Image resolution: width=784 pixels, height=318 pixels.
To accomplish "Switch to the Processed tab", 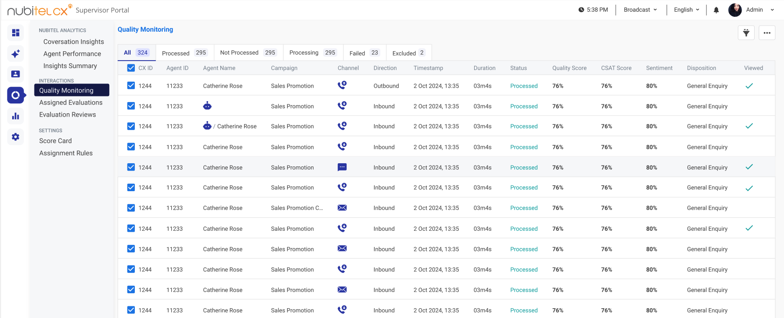I will [x=185, y=53].
